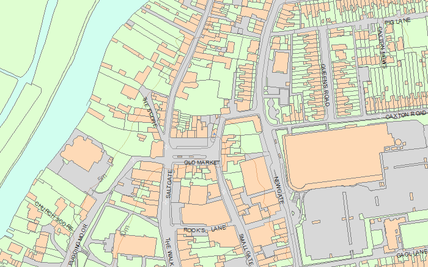Select the PUDDINGMOOR street label
Screen dimensions: 428x267
pos(78,245)
